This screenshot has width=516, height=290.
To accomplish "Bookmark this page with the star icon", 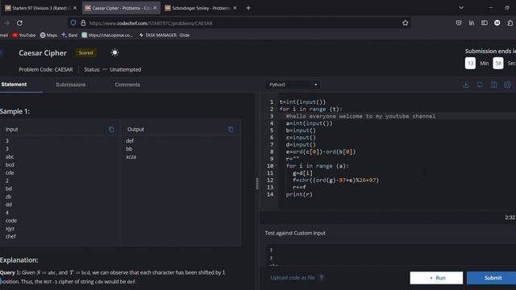I will (x=405, y=23).
